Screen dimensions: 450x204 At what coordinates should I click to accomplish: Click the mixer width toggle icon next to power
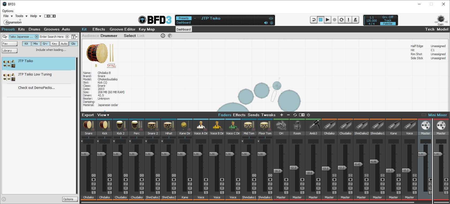302,115
